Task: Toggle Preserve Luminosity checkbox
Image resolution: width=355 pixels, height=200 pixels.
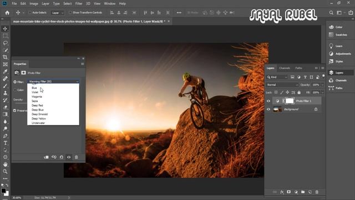Action: coord(15,111)
